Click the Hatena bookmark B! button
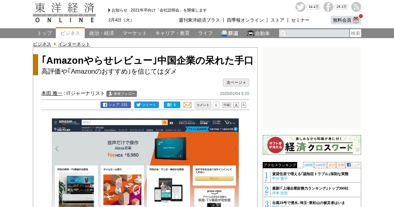 [x=172, y=105]
